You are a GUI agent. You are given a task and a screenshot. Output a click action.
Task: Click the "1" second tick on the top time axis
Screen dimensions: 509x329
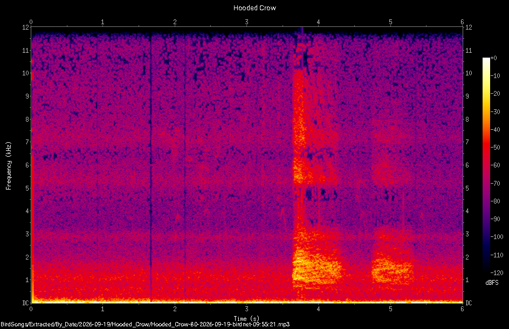click(x=102, y=22)
